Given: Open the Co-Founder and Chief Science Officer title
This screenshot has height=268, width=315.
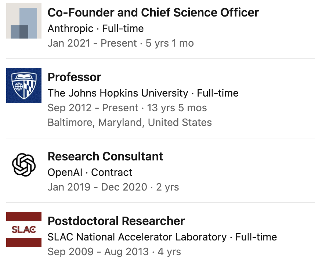Looking at the screenshot, I should (x=153, y=12).
